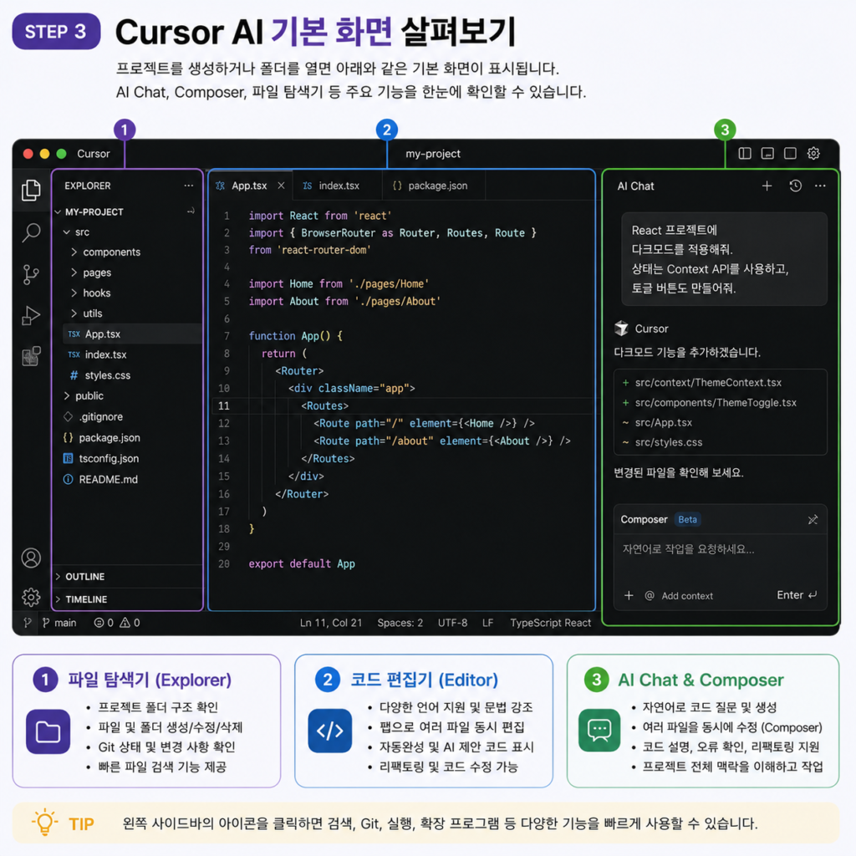The image size is (856, 856).
Task: Open the Explorer files icon in activity bar
Action: click(31, 190)
